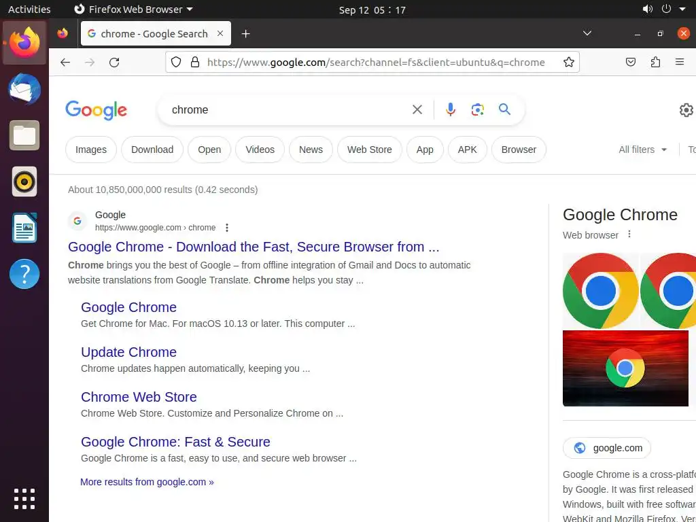The height and width of the screenshot is (522, 696).
Task: Click the shield tracking protection icon
Action: (x=176, y=62)
